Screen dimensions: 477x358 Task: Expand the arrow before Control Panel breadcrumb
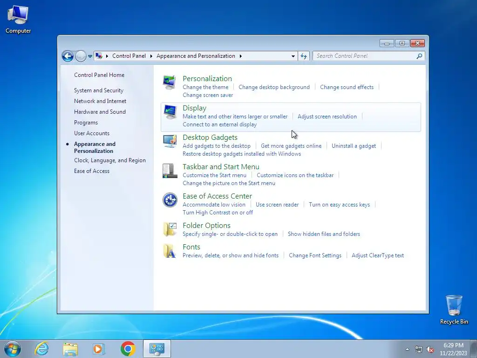[107, 56]
